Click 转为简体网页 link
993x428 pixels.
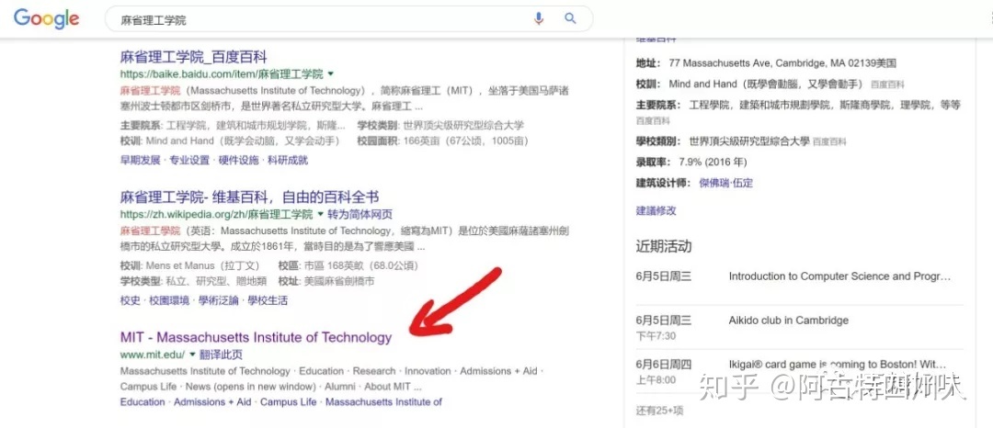pyautogui.click(x=360, y=214)
